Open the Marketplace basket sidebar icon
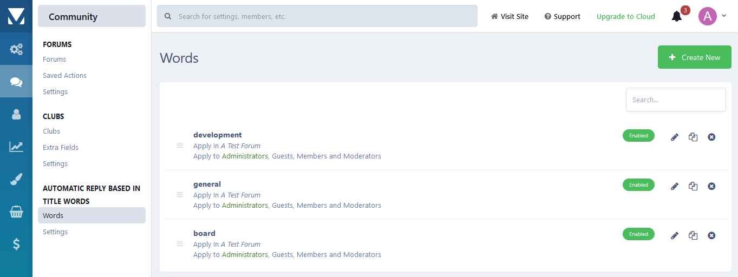 click(16, 212)
